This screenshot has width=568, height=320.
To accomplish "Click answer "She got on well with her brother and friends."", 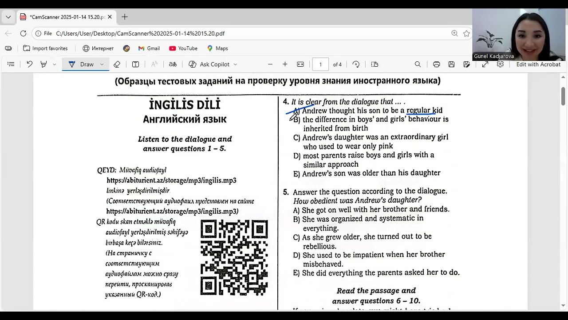I will 376,209.
